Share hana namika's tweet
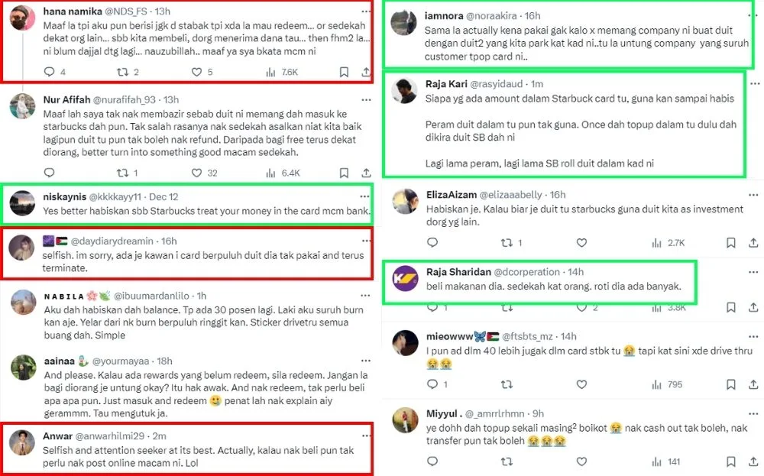Image resolution: width=764 pixels, height=476 pixels. 364,72
